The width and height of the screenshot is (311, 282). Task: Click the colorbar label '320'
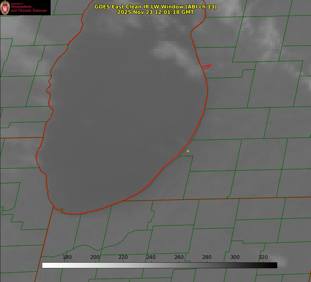click(263, 257)
